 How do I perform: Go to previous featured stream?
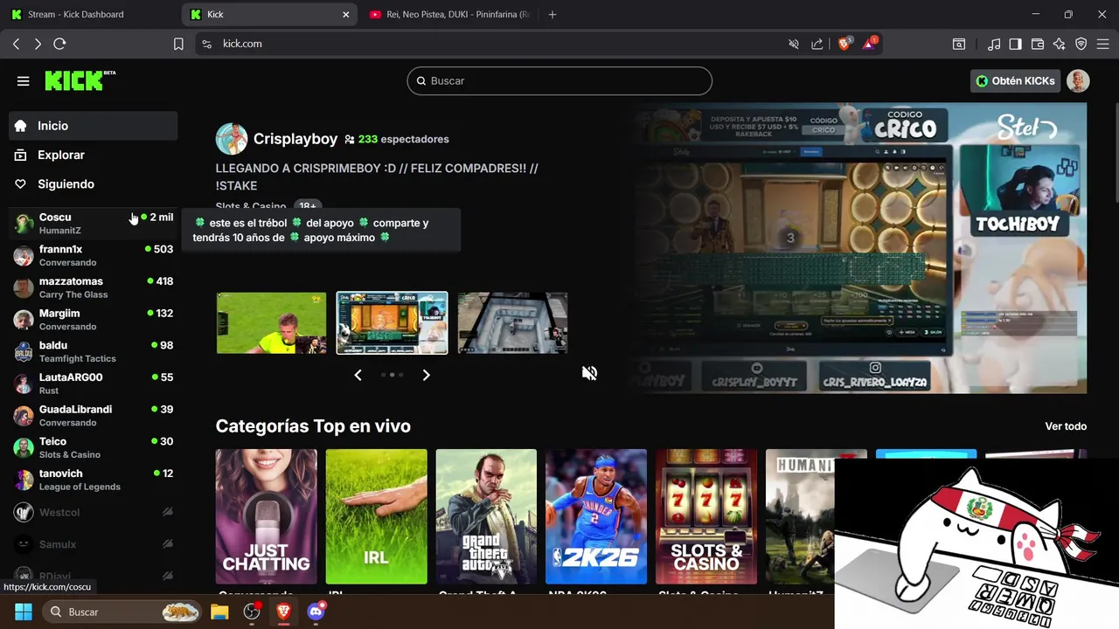point(358,375)
